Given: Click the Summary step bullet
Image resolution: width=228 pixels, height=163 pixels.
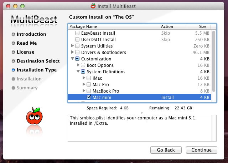Looking at the screenshot, I should [x=13, y=88].
